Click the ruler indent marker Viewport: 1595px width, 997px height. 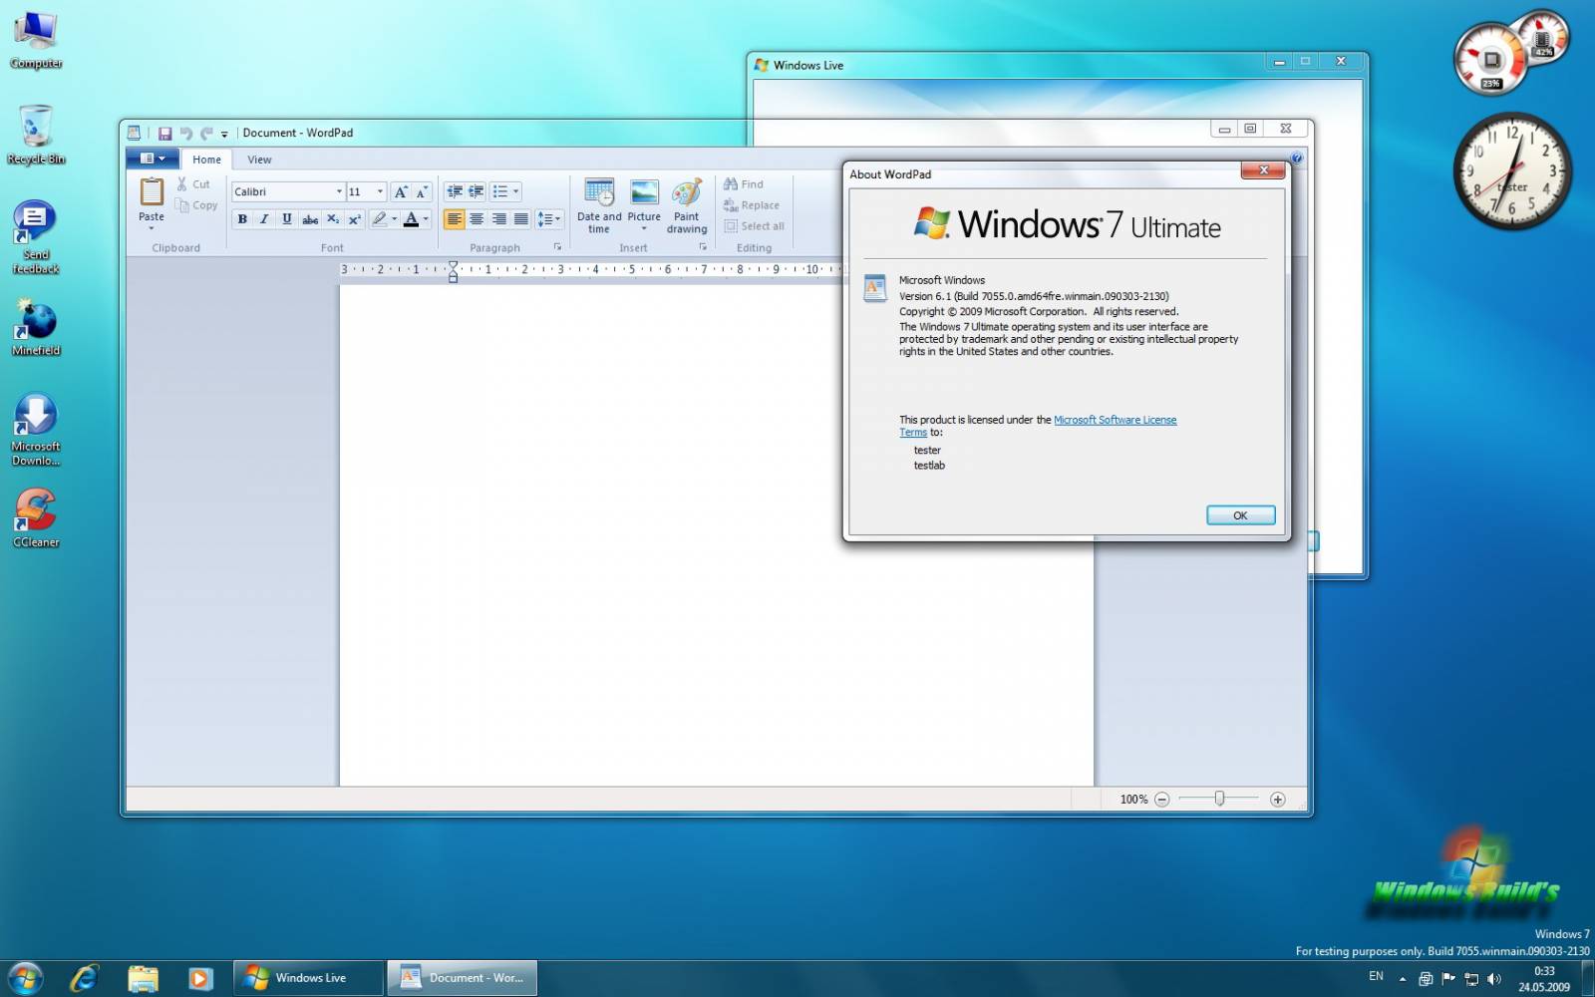(453, 271)
